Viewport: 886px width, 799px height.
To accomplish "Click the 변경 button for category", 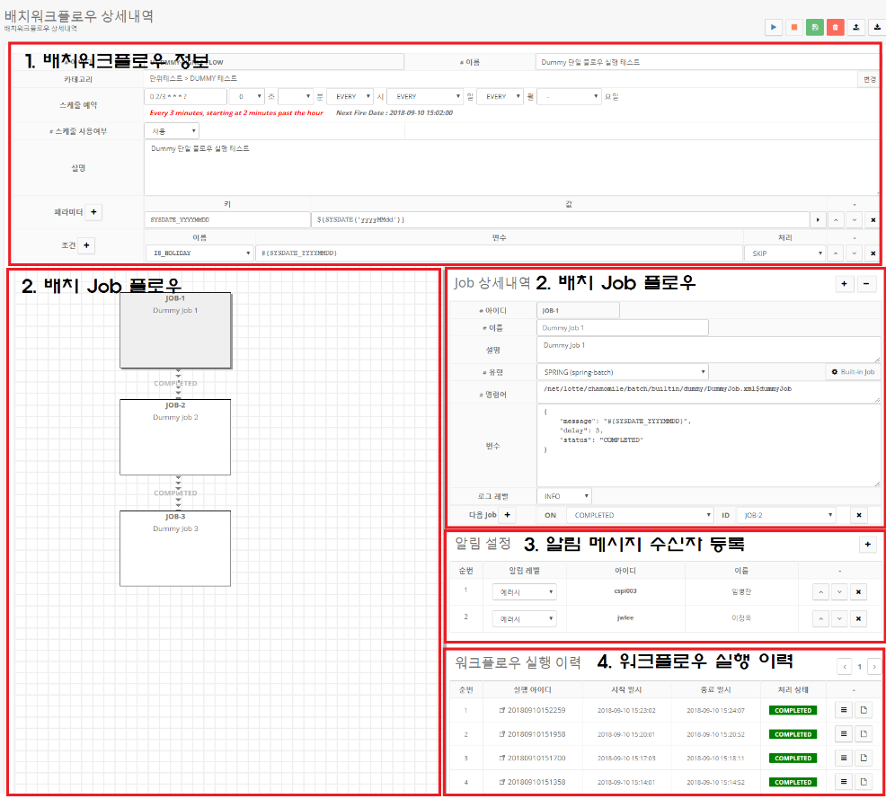I will (869, 79).
